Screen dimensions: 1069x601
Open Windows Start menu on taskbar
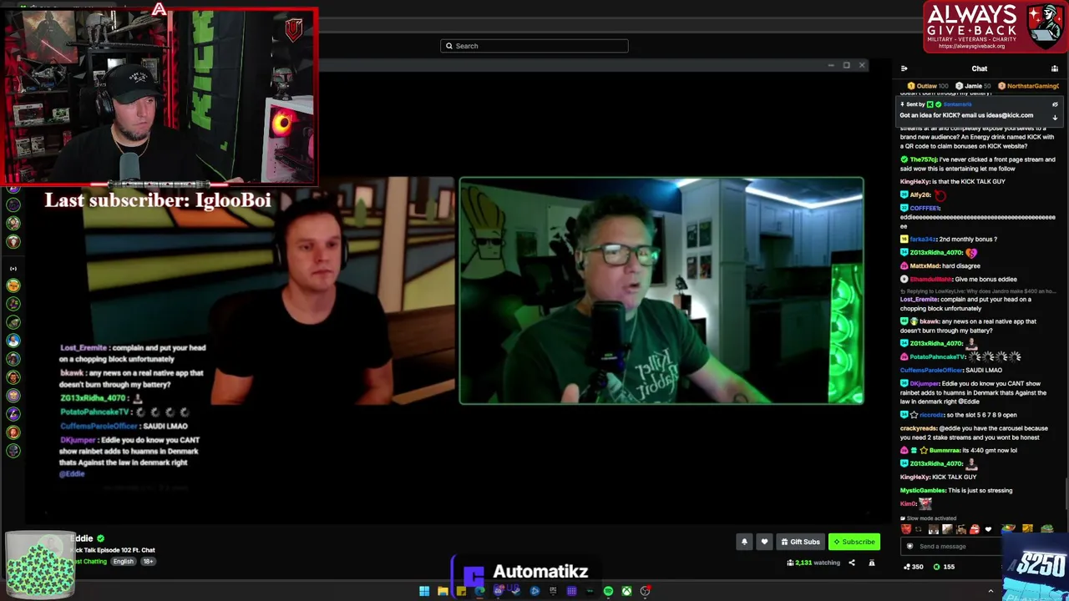[x=424, y=591]
